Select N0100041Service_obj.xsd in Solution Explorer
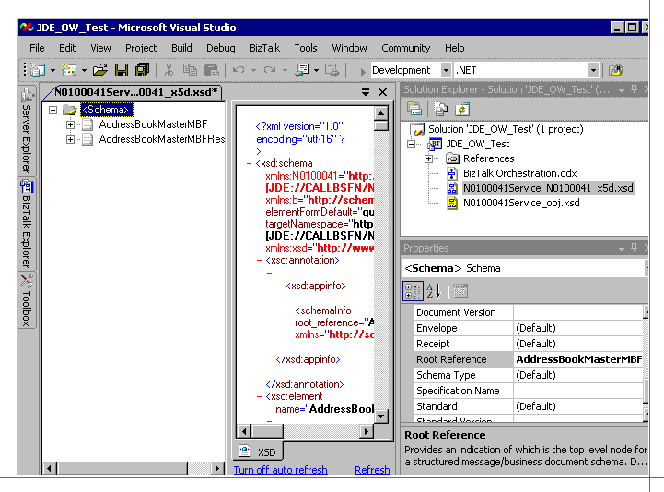Screen dimensions: 664x492 521,203
